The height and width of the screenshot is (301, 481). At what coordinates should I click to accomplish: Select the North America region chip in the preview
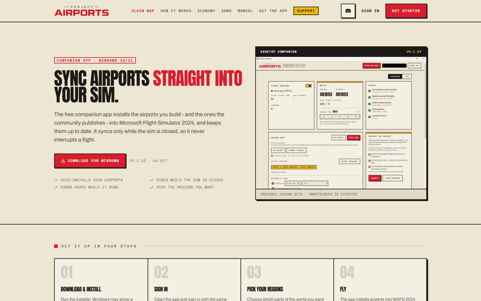pyautogui.click(x=290, y=167)
